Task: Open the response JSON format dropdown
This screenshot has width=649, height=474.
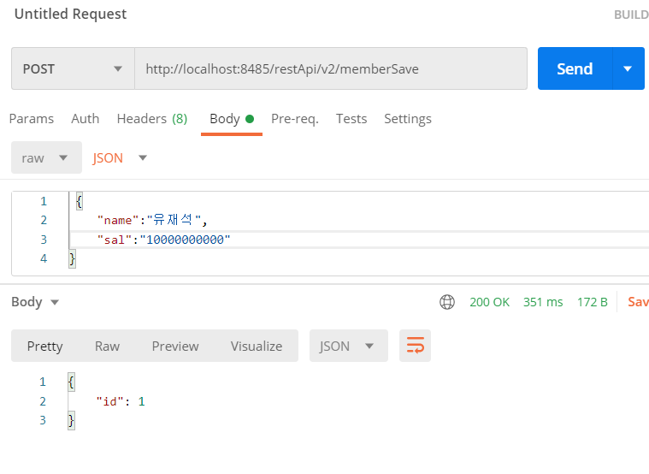Action: pos(349,346)
